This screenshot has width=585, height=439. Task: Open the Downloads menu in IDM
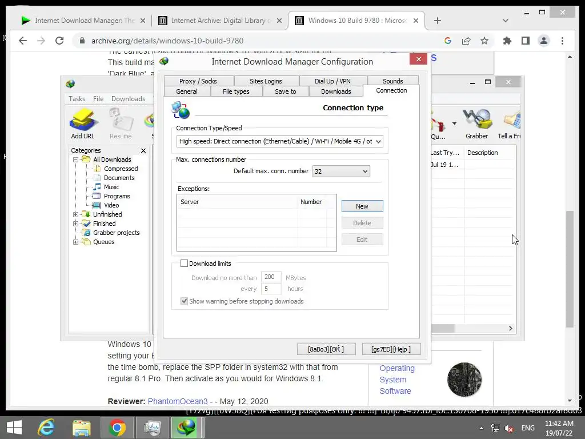128,98
